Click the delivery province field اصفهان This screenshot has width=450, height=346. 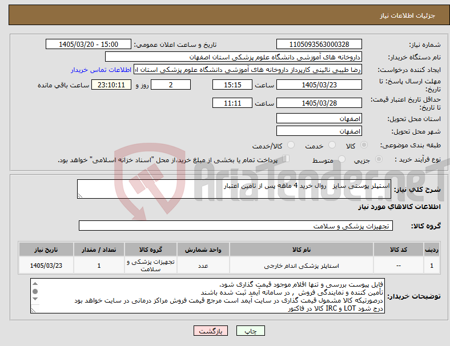(319, 119)
